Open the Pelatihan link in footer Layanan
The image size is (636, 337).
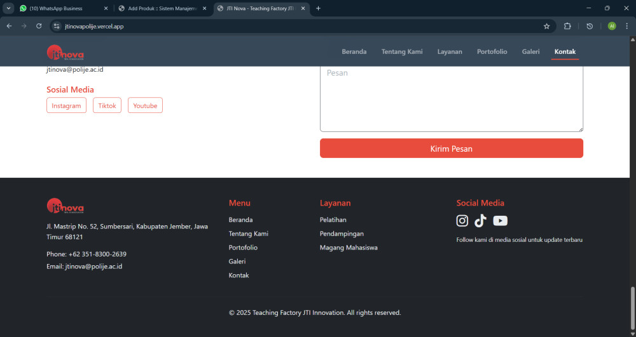333,220
